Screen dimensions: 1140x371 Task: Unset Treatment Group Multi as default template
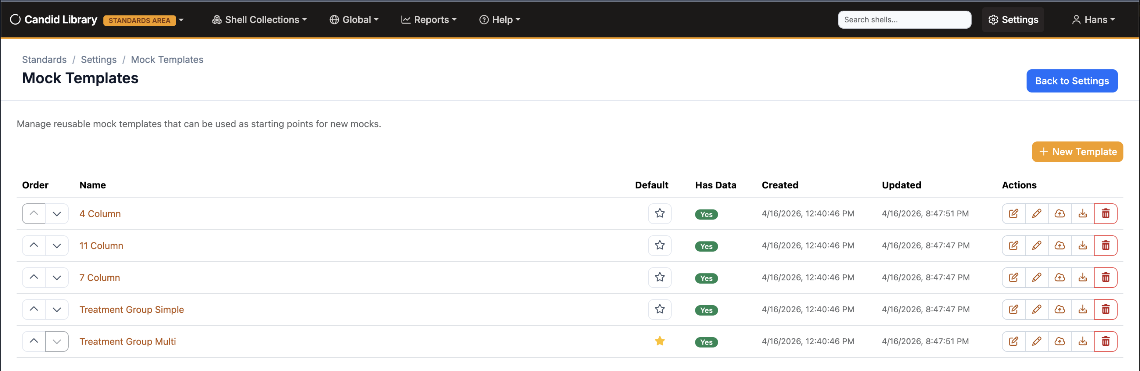[x=659, y=341]
